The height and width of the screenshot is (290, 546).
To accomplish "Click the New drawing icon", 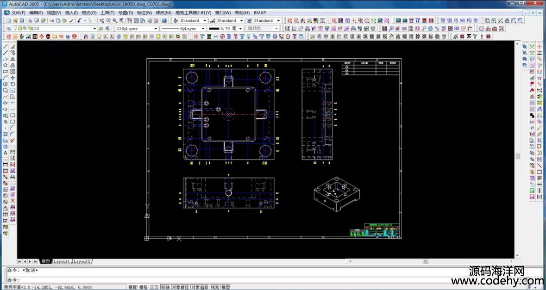I will pyautogui.click(x=10, y=21).
